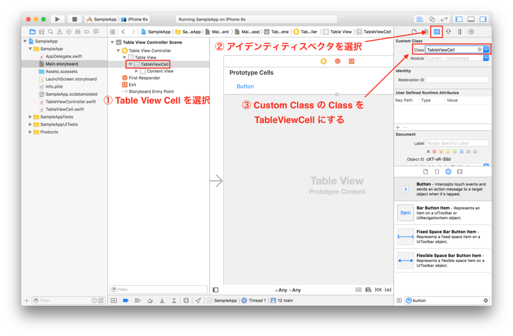Show the Project navigator
The height and width of the screenshot is (336, 513).
32,32
